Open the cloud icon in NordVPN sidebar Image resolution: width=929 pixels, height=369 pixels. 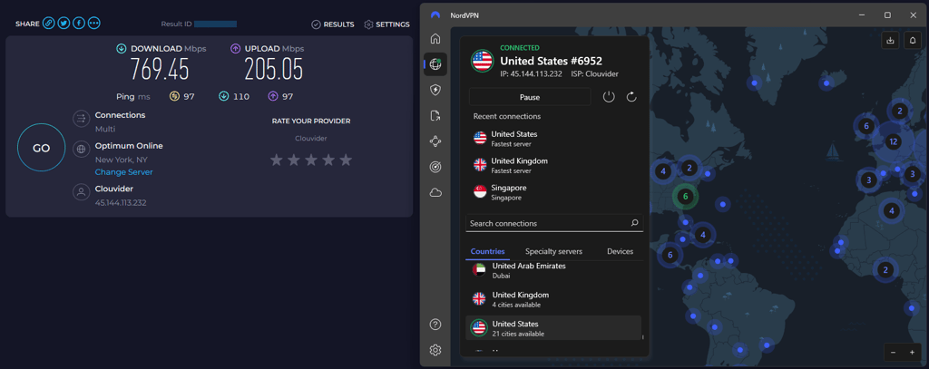point(435,192)
